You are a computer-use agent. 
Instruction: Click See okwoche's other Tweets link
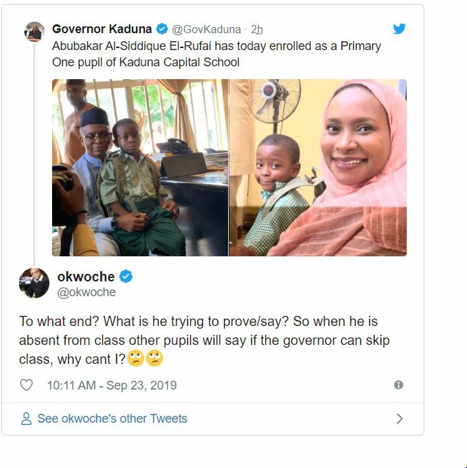[x=112, y=419]
